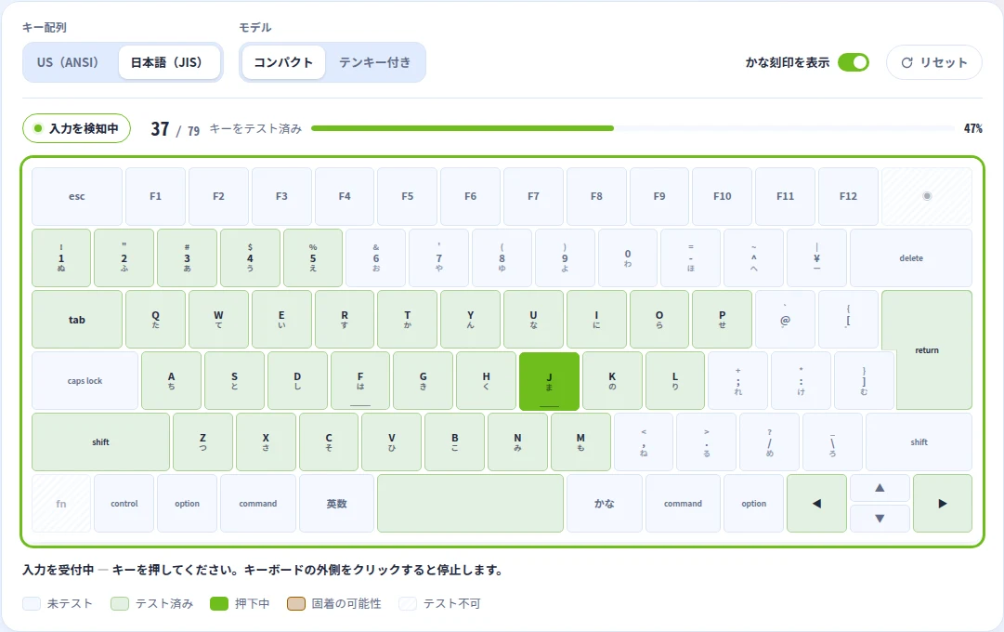
Task: Click the down arrow key
Action: click(880, 518)
